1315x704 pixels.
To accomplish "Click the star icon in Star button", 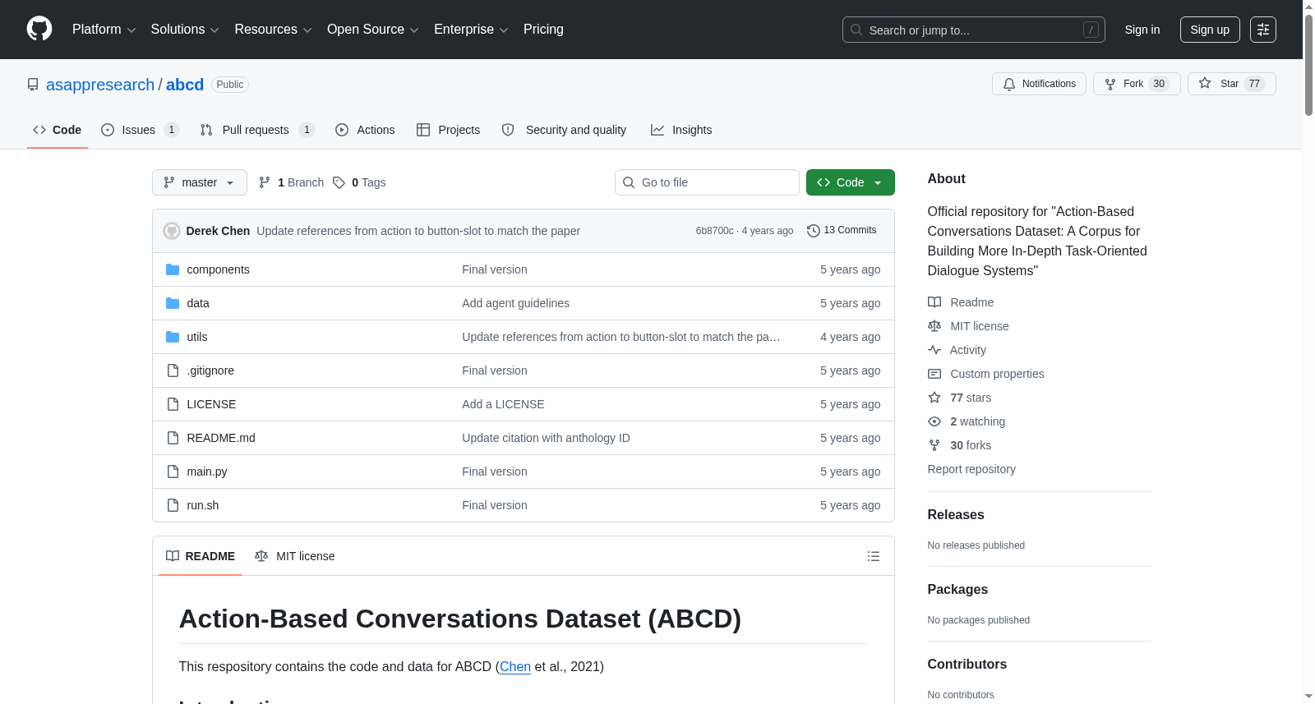I will coord(1205,83).
